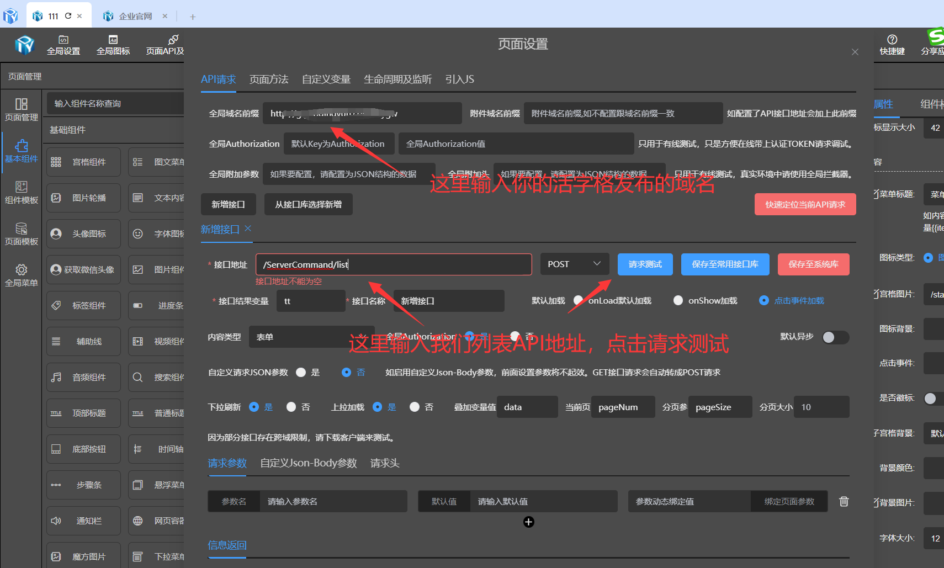
Task: Switch to 生命周期及监听 tab
Action: click(x=398, y=79)
